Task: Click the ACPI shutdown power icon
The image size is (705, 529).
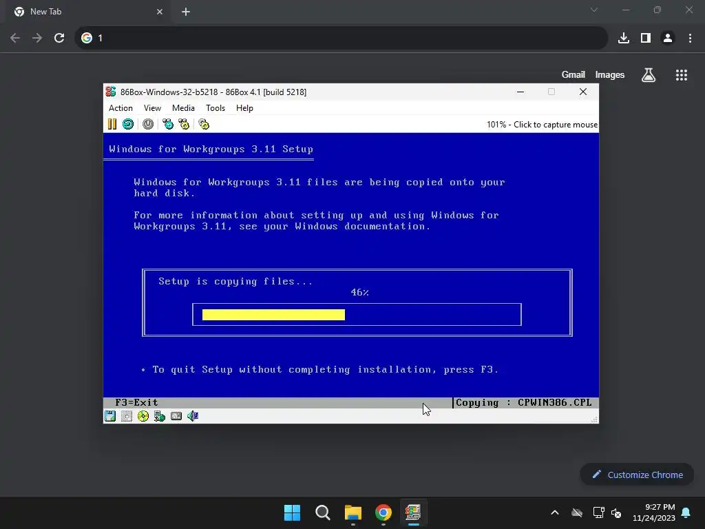Action: 148,124
